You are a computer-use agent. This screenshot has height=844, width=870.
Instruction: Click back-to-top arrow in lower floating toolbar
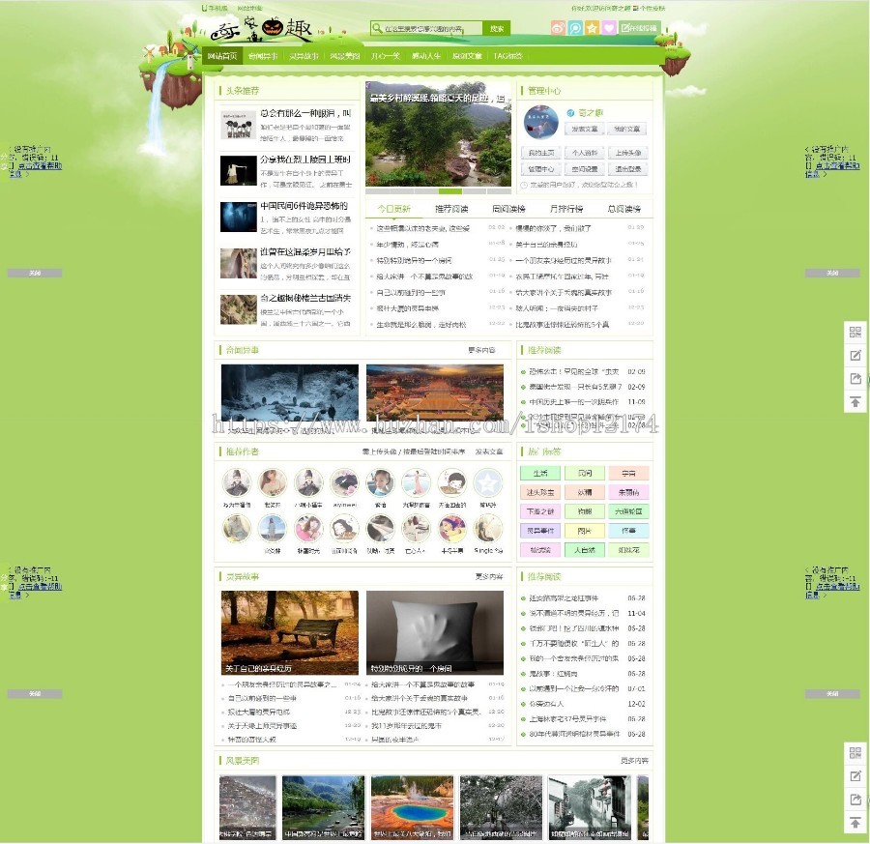[855, 823]
